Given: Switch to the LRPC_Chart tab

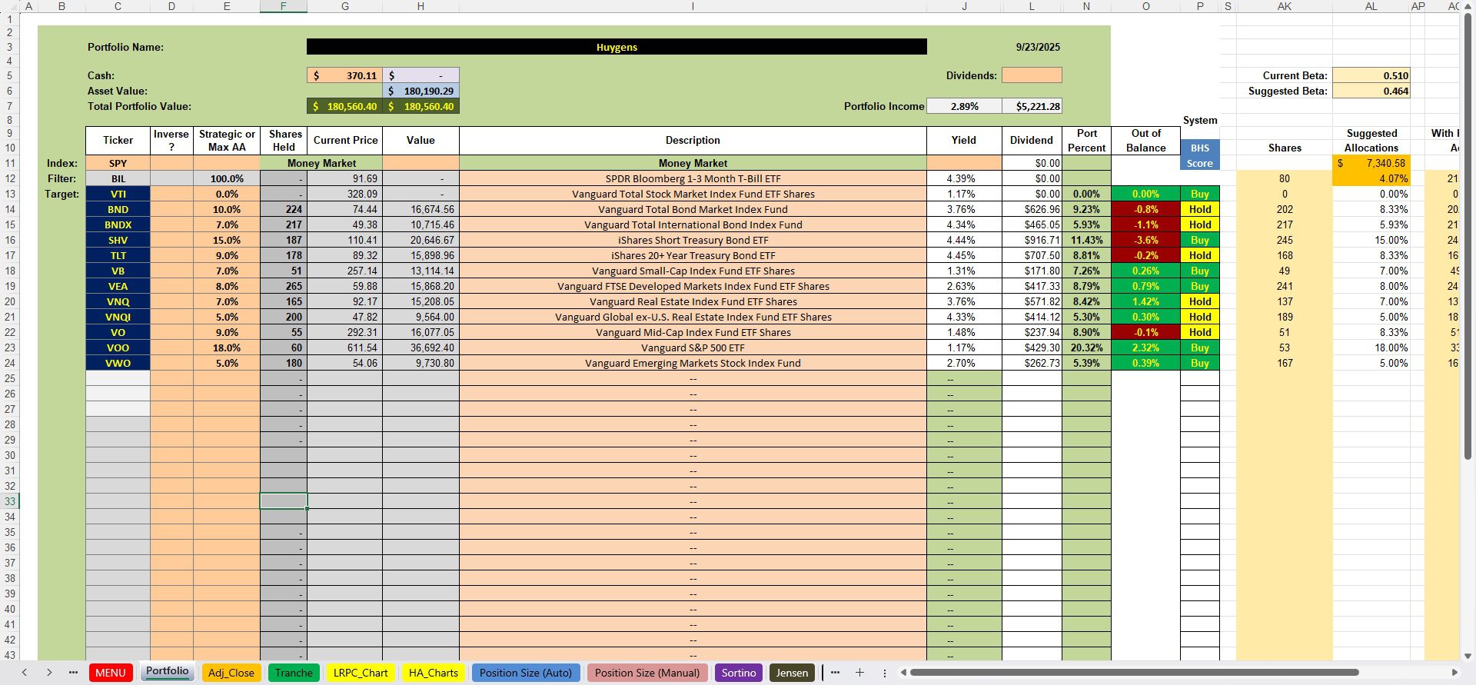Looking at the screenshot, I should coord(361,673).
